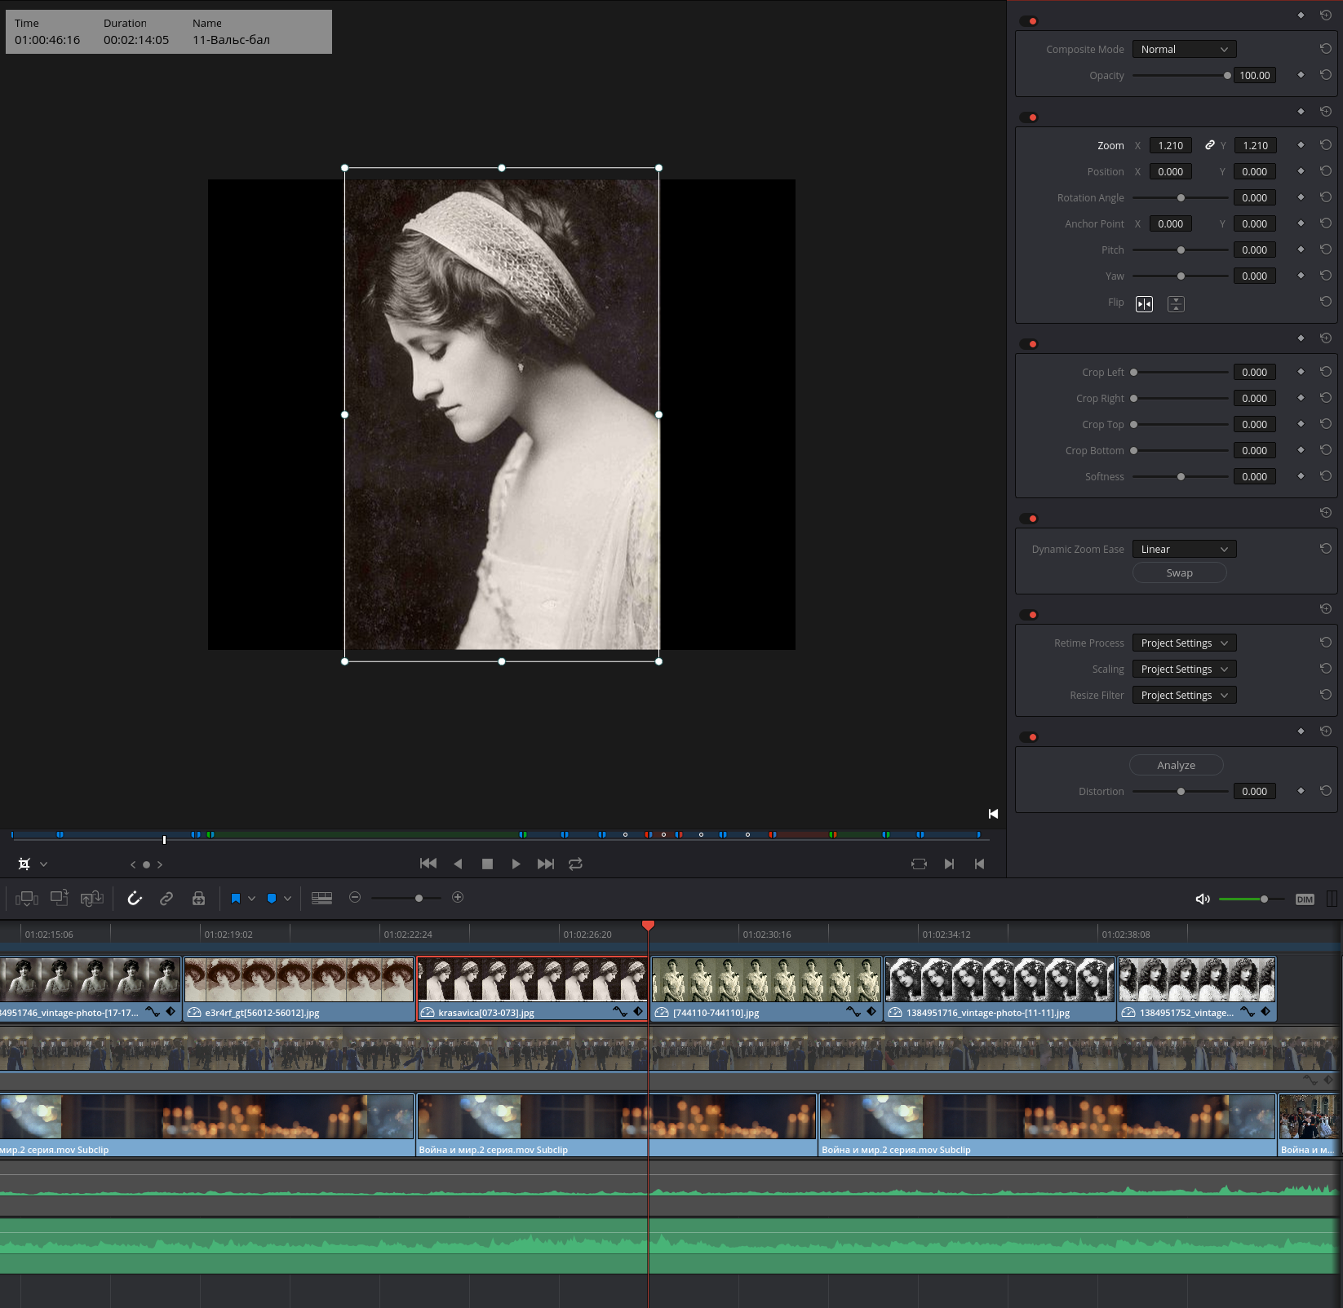The image size is (1343, 1308).
Task: Toggle the zoom X/Y link icon
Action: pos(1210,145)
